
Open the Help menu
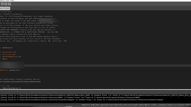[12, 1]
